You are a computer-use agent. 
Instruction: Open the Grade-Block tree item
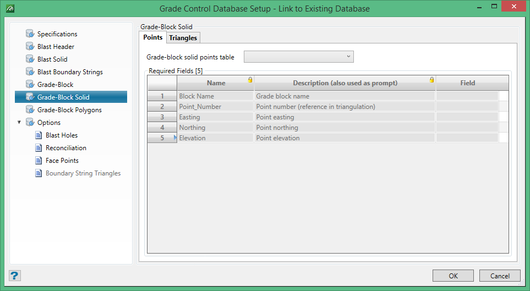pyautogui.click(x=55, y=85)
